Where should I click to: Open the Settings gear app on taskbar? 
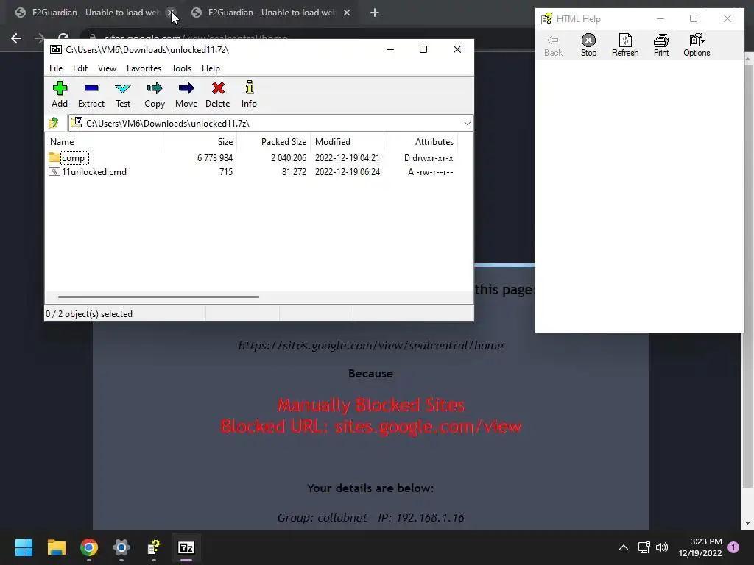(121, 547)
